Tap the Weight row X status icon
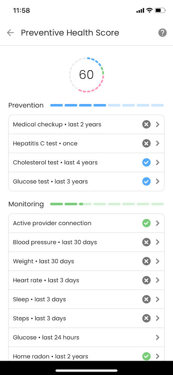Screen dimensions: 173x375 point(146,261)
